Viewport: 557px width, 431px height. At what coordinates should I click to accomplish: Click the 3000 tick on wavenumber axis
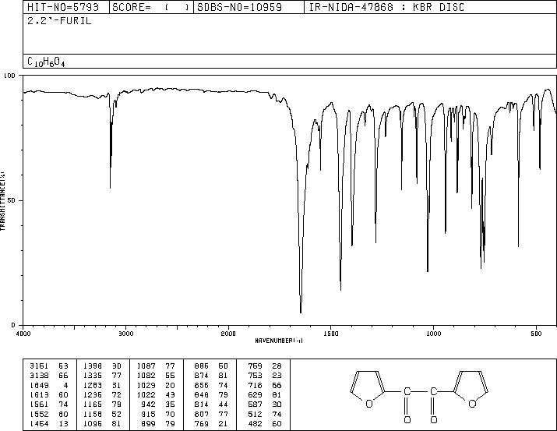coord(125,334)
